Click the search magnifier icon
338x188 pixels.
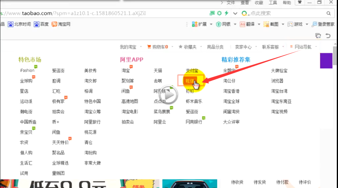328,14
